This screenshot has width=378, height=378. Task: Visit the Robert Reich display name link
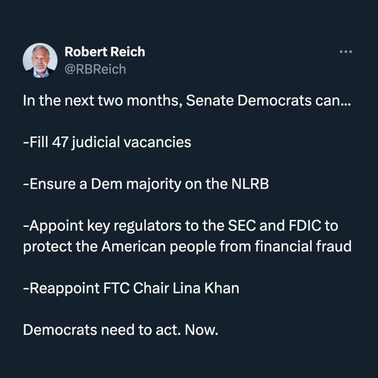coord(105,52)
